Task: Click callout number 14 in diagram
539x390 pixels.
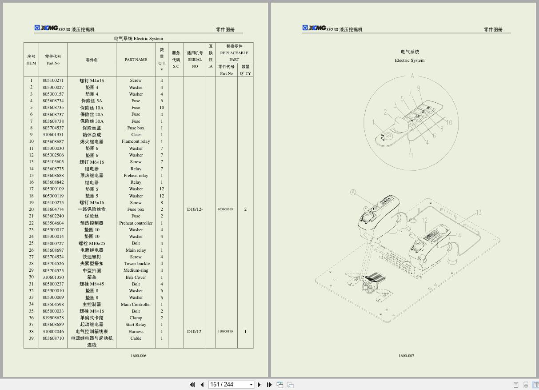Action: point(458,236)
